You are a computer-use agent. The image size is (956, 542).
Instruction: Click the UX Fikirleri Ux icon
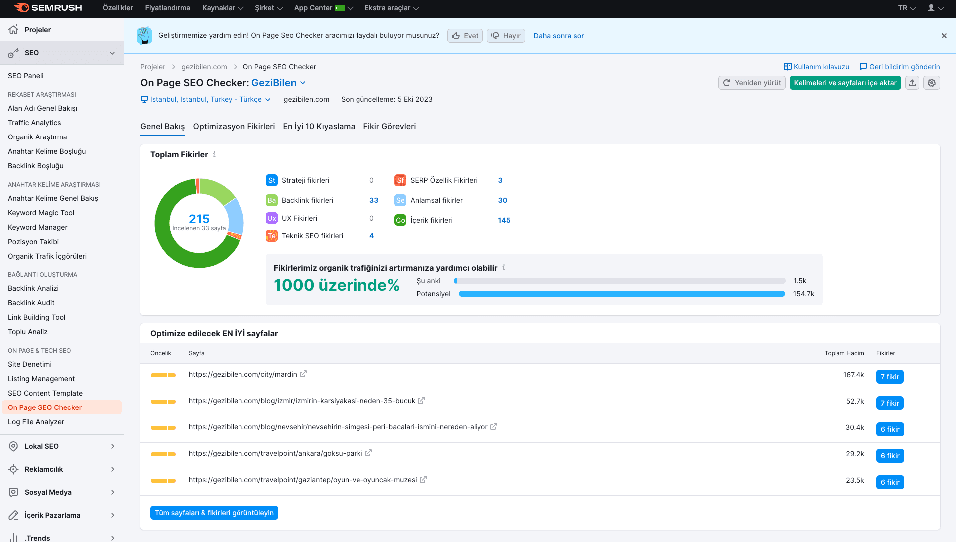pyautogui.click(x=271, y=218)
